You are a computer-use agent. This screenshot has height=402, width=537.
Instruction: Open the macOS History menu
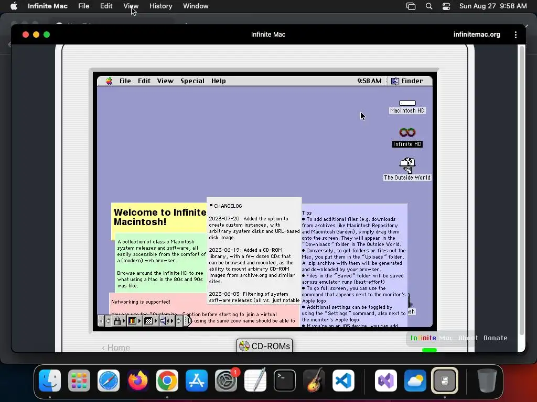(x=160, y=6)
